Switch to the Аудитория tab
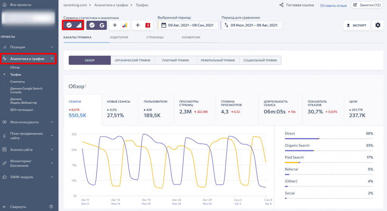 coord(119,37)
